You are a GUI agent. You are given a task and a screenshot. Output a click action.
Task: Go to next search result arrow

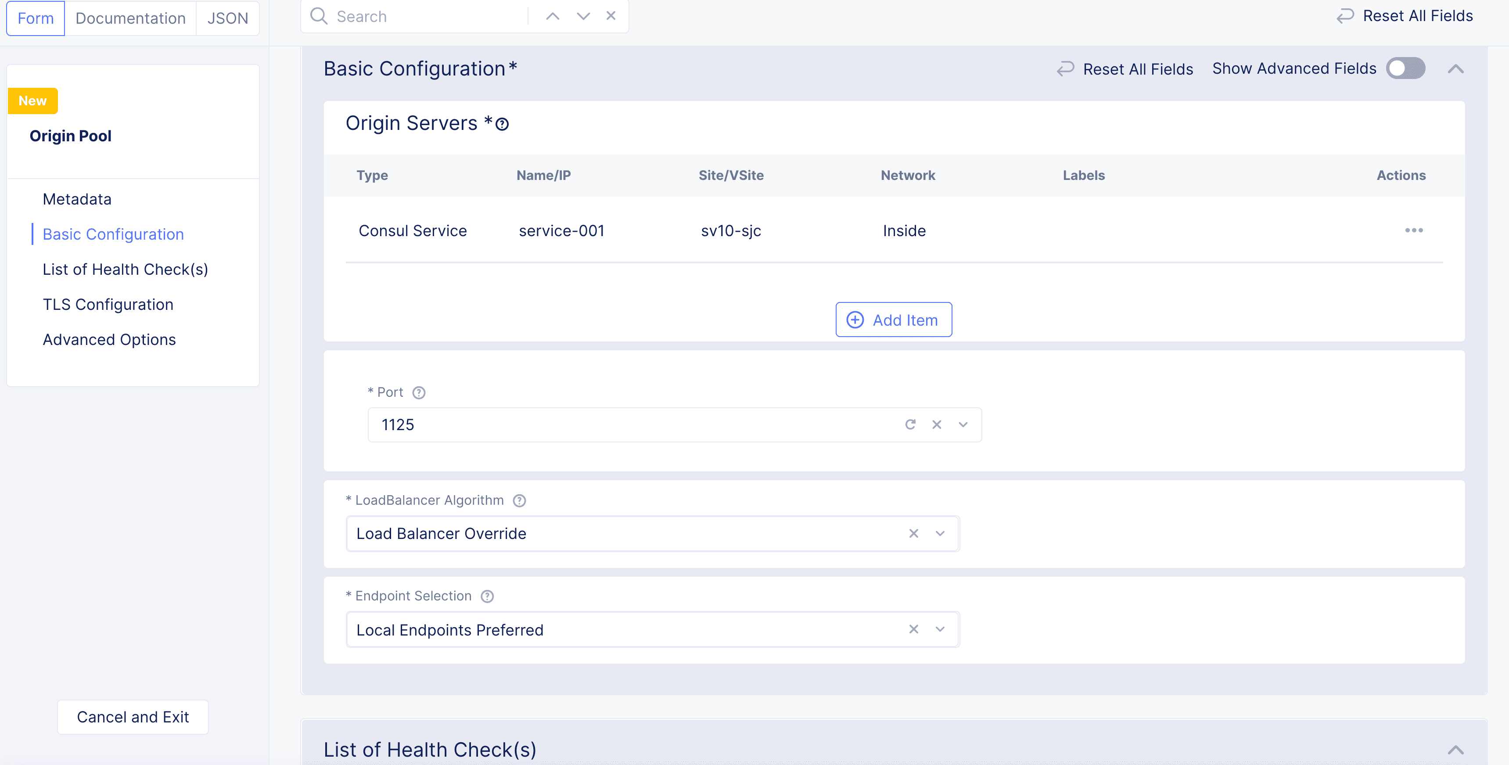[x=583, y=16]
